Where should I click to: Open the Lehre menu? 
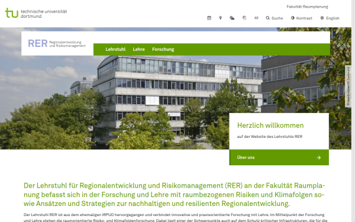coord(139,49)
